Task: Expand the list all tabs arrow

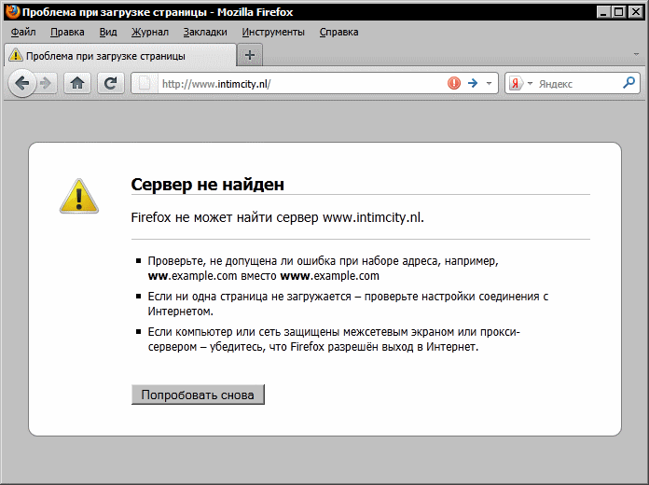Action: coord(636,55)
